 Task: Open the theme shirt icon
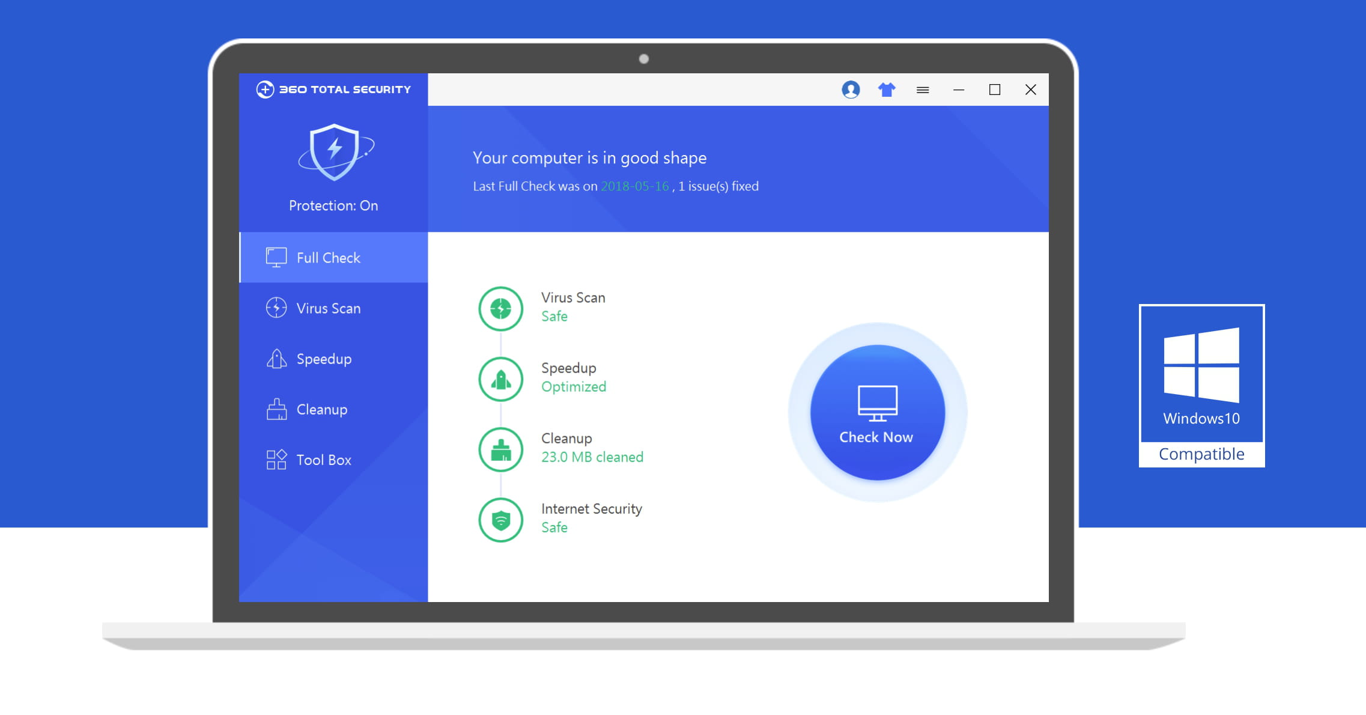point(887,90)
